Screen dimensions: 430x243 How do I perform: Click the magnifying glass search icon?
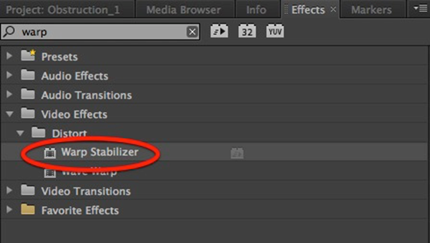(x=9, y=31)
